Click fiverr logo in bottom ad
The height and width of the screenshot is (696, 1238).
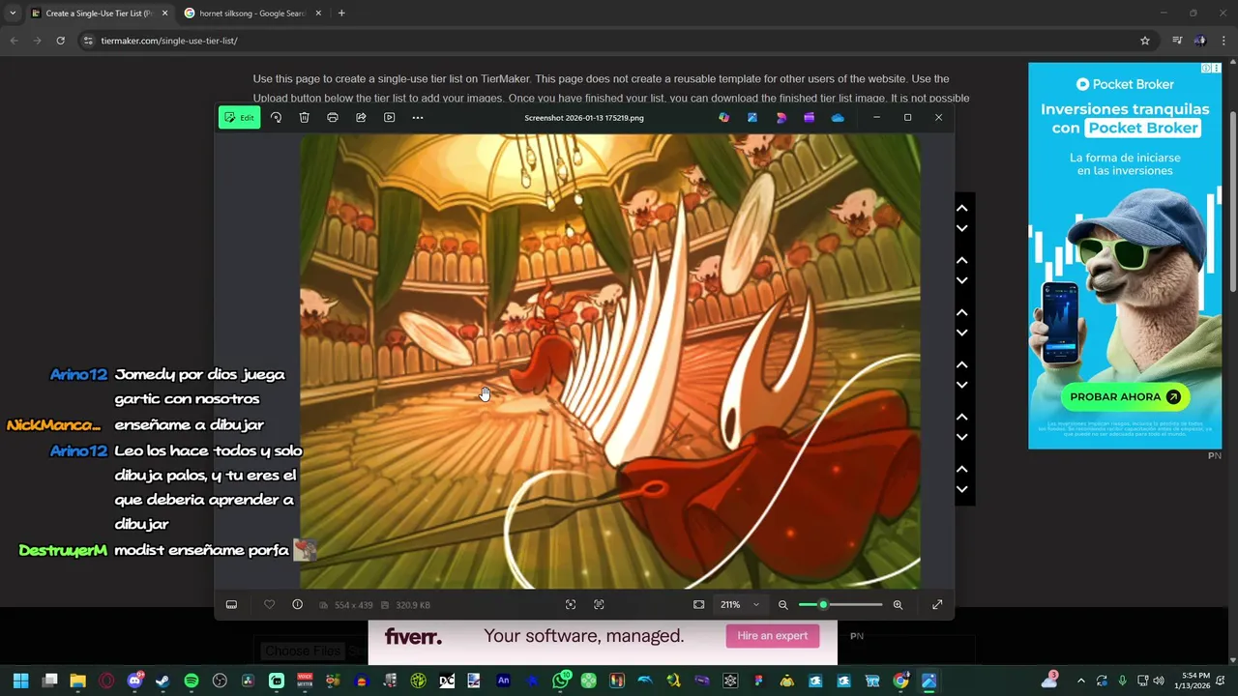413,636
